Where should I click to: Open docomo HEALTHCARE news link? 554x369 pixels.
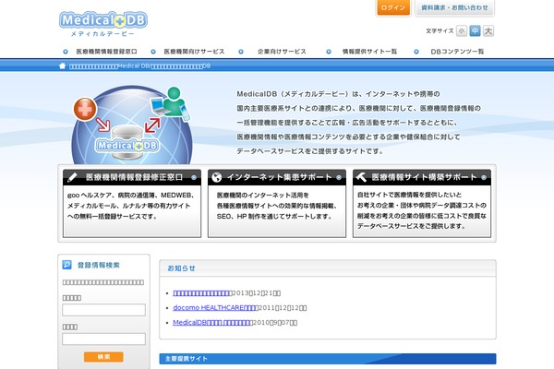(215, 308)
